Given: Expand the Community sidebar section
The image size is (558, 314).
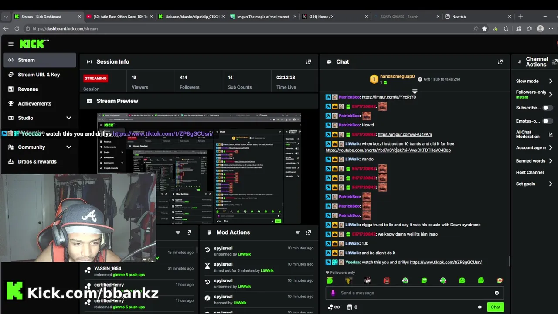Looking at the screenshot, I should [68, 147].
